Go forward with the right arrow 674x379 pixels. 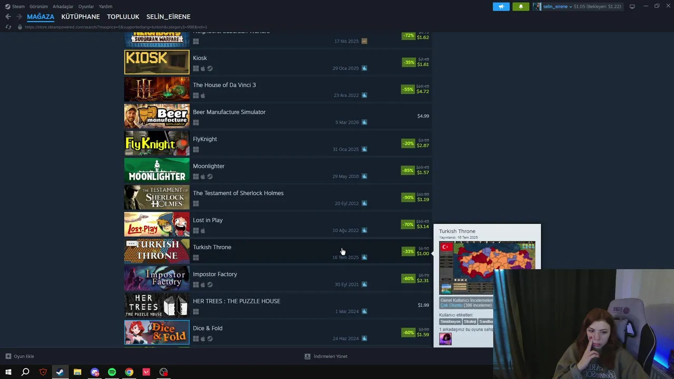coord(19,16)
